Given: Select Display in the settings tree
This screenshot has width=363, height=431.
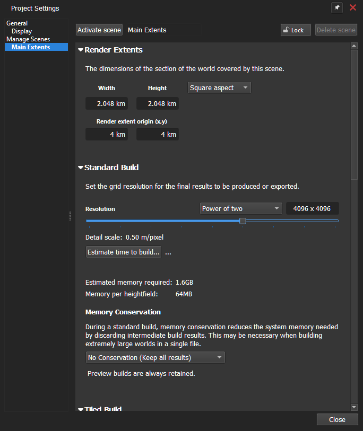Looking at the screenshot, I should coord(22,31).
